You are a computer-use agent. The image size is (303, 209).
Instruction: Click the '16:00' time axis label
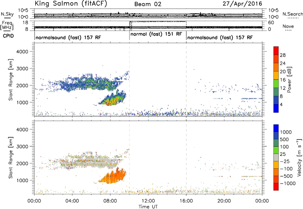coord(186,201)
